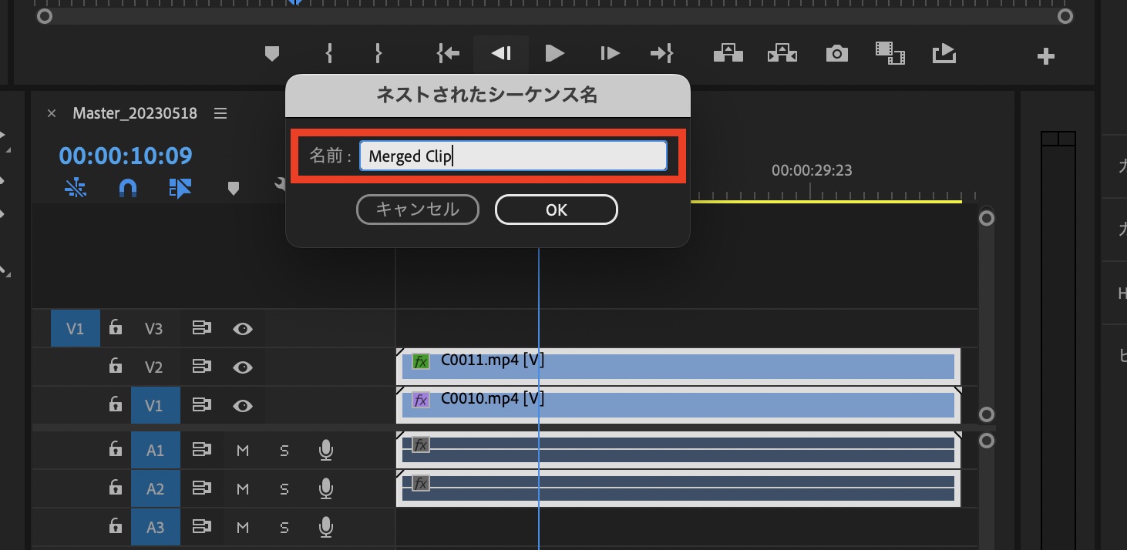
Task: Toggle lock on track V1
Action: tap(115, 404)
